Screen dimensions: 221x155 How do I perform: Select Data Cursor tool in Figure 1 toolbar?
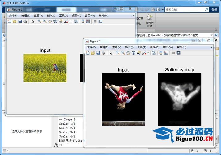[x=61, y=21]
